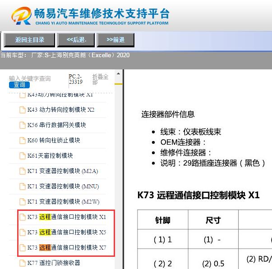Image resolution: width=272 pixels, height=269 pixels.
Task: Click document icon beside K73 X1
Action: tap(23, 217)
